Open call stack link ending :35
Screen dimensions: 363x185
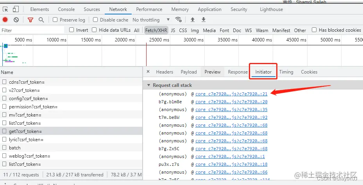pos(231,110)
